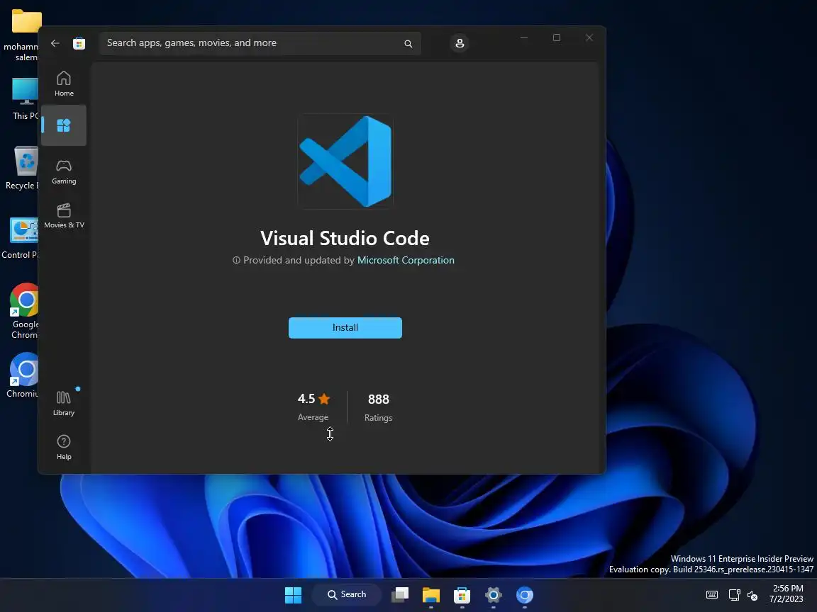Select the This PC desktop icon
The image size is (817, 612).
[25, 99]
